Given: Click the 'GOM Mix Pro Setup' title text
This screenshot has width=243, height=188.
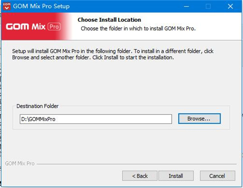Looking at the screenshot, I should 41,6.
